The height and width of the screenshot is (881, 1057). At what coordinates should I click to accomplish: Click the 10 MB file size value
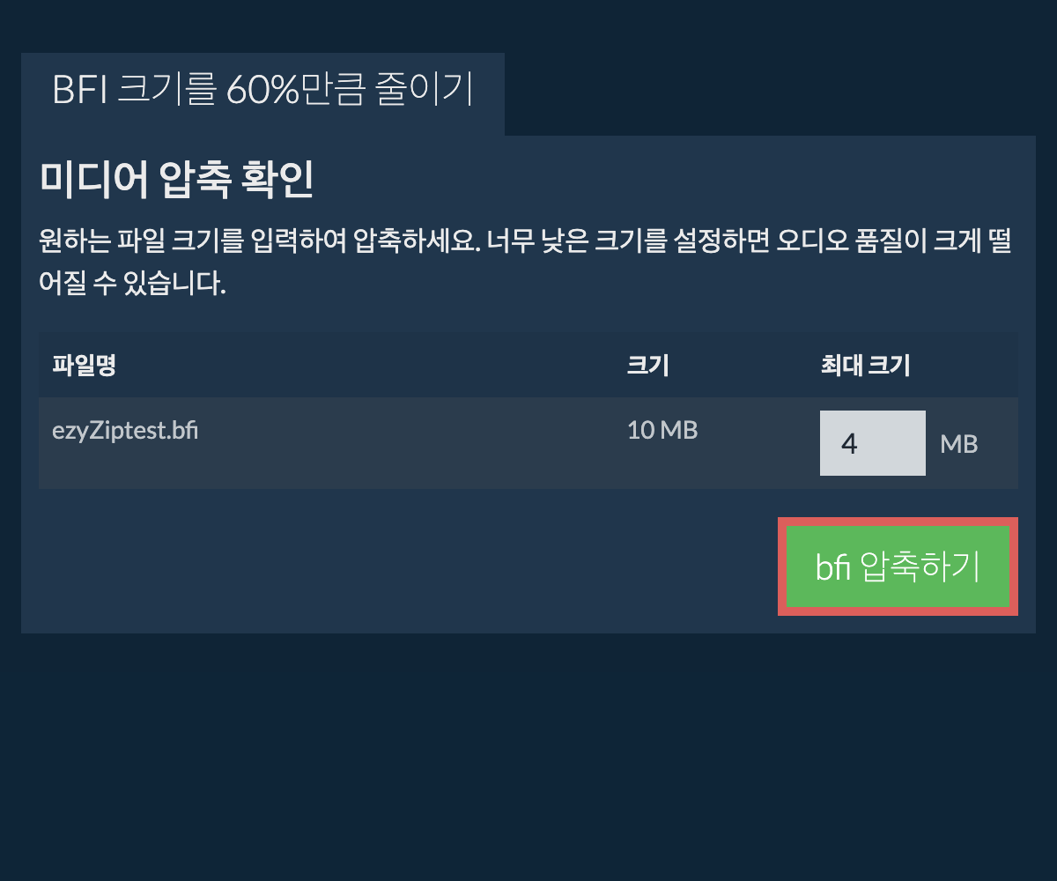[662, 431]
